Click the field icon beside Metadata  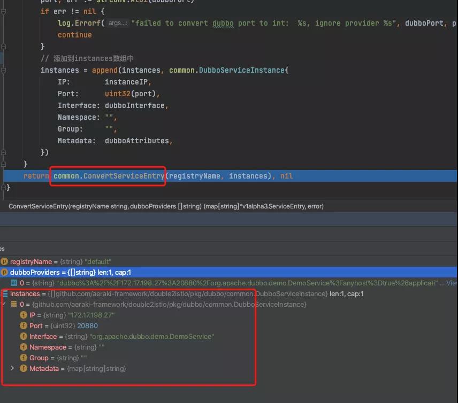click(24, 369)
